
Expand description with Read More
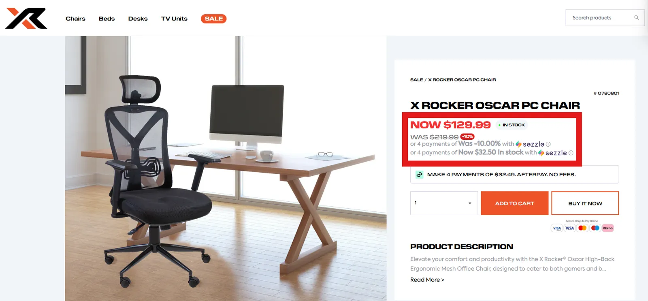[427, 280]
